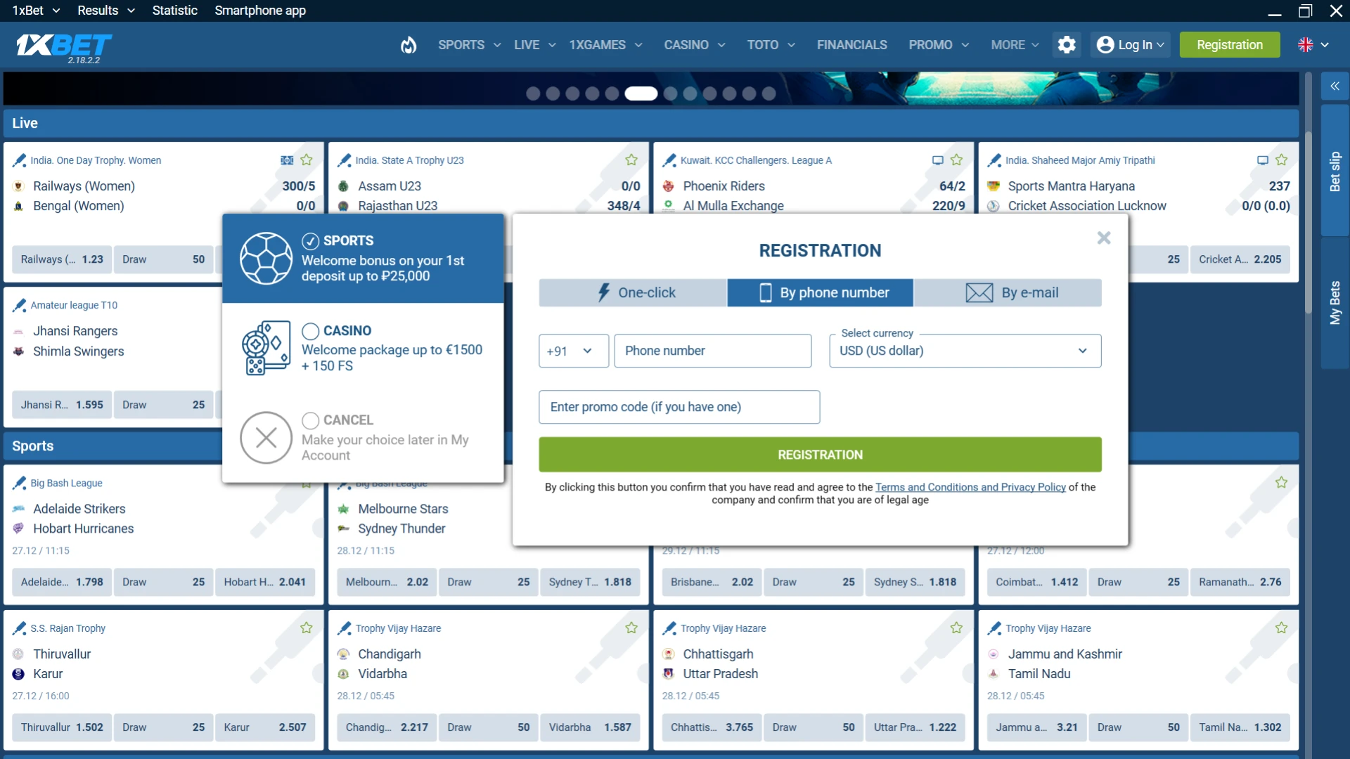
Task: Click the REGISTRATION green button
Action: pyautogui.click(x=820, y=454)
